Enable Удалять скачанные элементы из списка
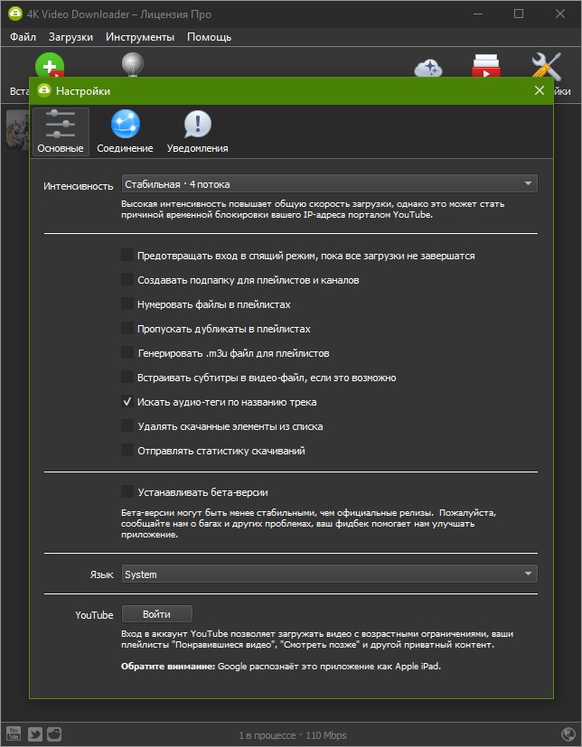Screen dimensions: 582x747 (127, 425)
